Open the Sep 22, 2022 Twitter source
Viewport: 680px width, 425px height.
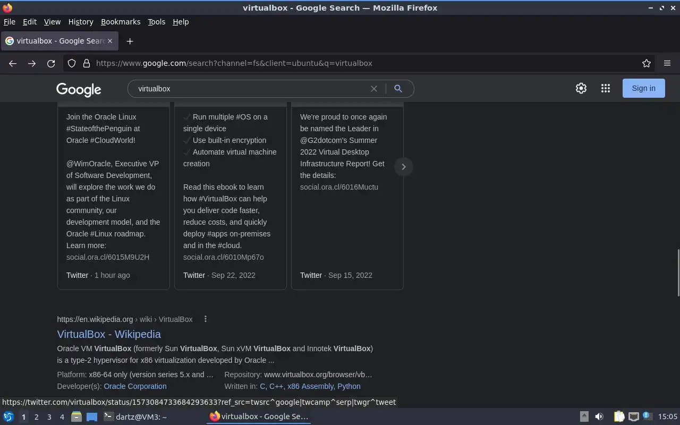(x=219, y=275)
